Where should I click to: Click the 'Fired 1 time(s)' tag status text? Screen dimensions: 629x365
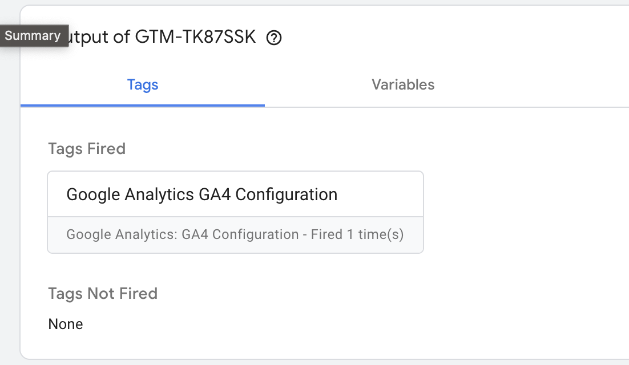pyautogui.click(x=357, y=234)
